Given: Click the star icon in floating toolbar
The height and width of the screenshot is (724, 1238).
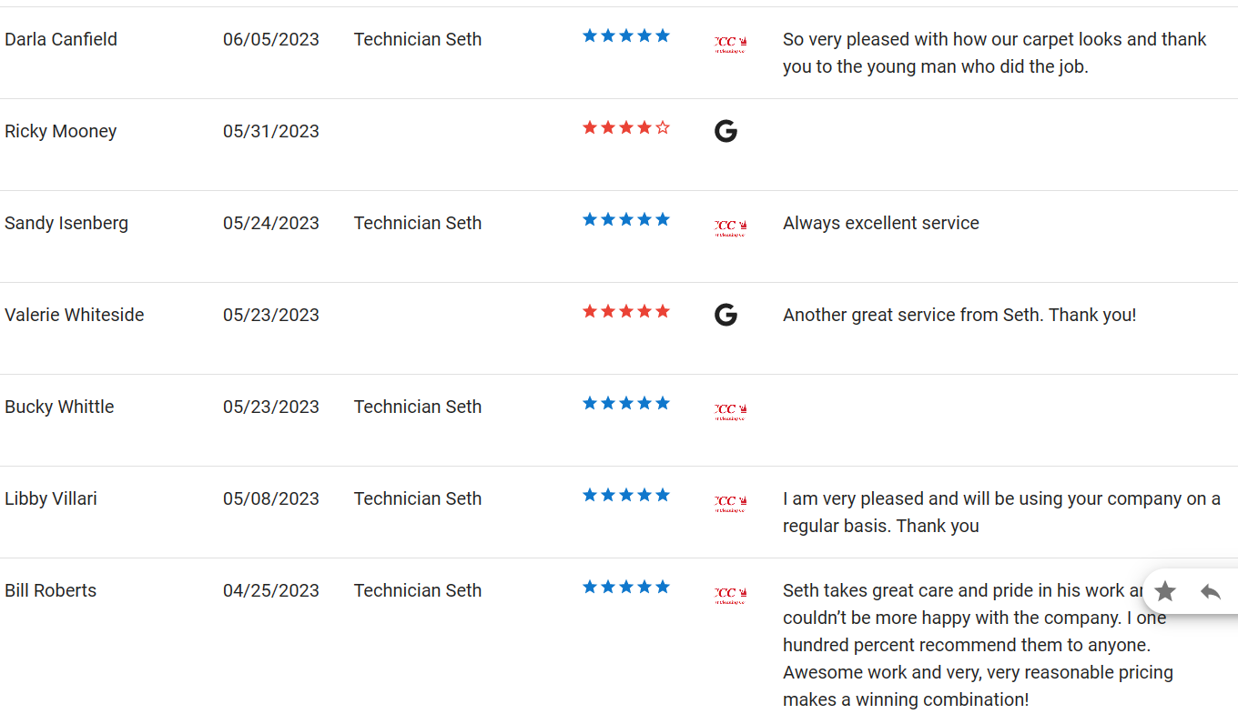Looking at the screenshot, I should [1165, 592].
